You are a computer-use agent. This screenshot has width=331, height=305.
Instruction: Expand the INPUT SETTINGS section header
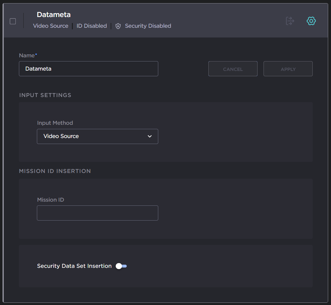point(45,95)
